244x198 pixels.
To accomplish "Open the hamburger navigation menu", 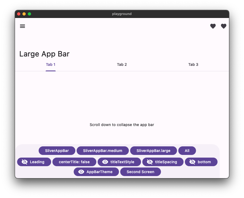I will click(x=22, y=26).
